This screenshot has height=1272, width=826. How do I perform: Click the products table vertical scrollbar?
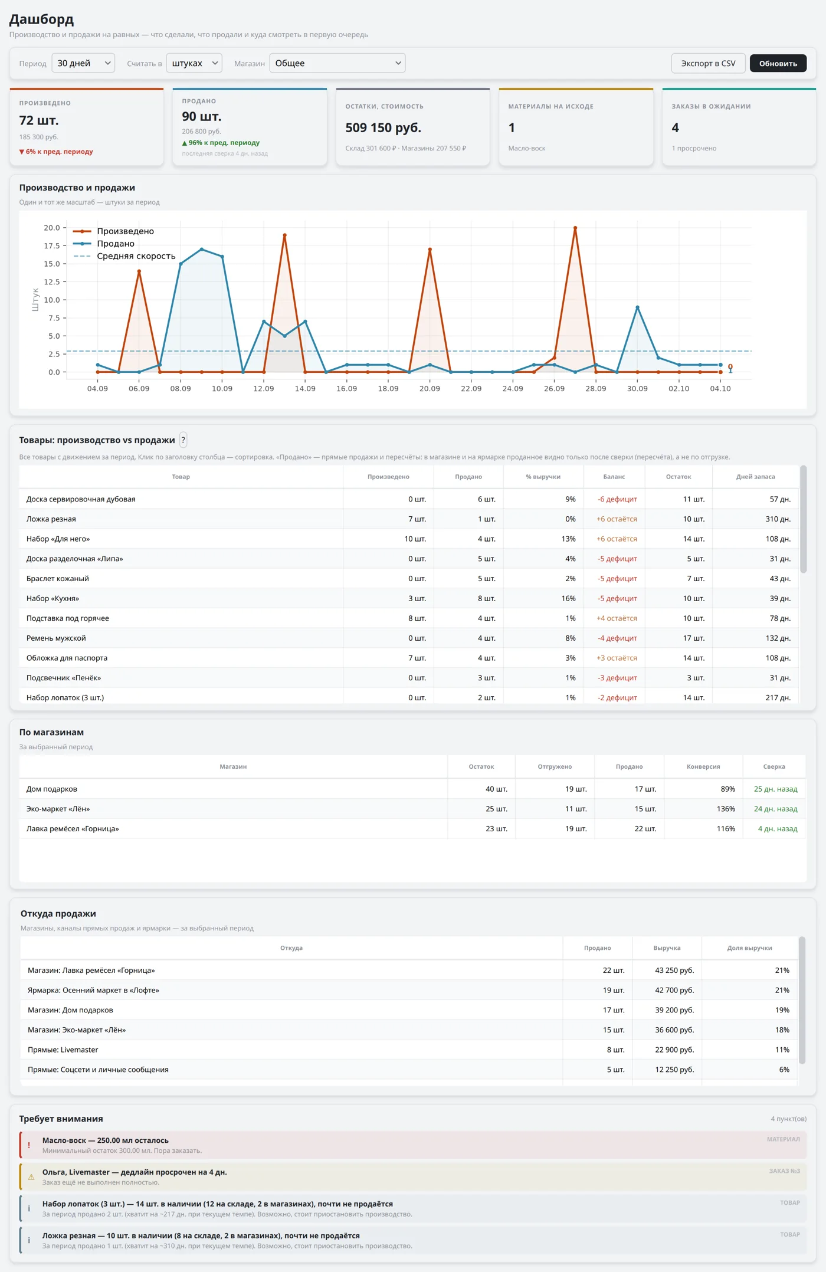tap(803, 519)
